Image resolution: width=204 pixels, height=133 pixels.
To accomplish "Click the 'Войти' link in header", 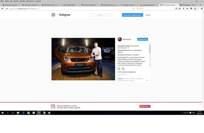I will coord(148,15).
